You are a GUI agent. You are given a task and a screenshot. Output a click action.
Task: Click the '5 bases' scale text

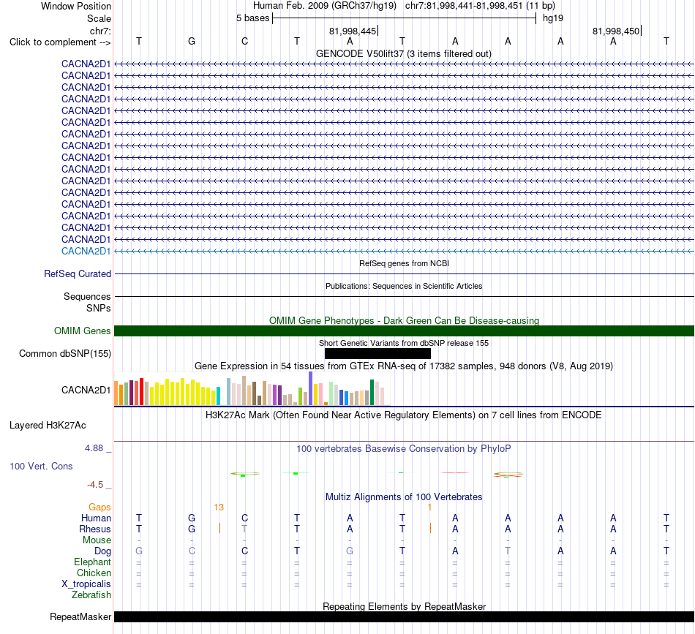[x=252, y=18]
